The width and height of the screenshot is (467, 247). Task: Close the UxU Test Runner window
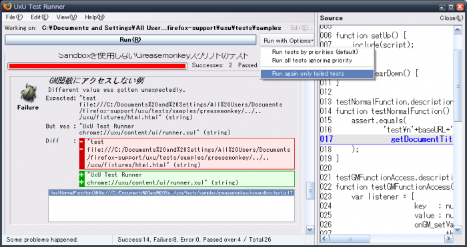[459, 6]
